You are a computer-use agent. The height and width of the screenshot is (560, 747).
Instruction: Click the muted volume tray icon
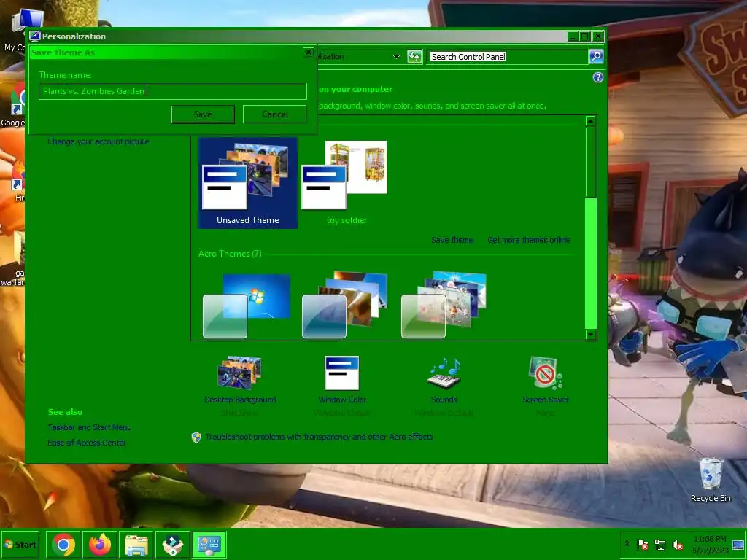(677, 544)
